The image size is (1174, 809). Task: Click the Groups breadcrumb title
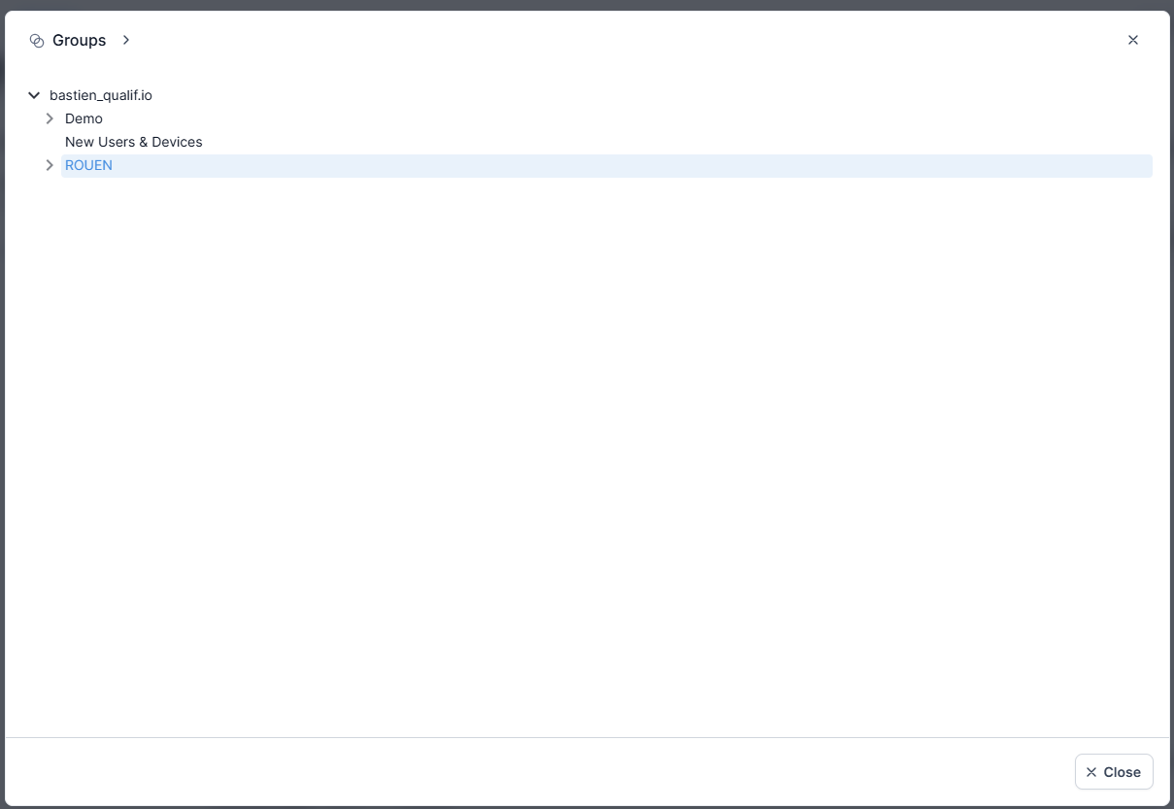(x=80, y=41)
